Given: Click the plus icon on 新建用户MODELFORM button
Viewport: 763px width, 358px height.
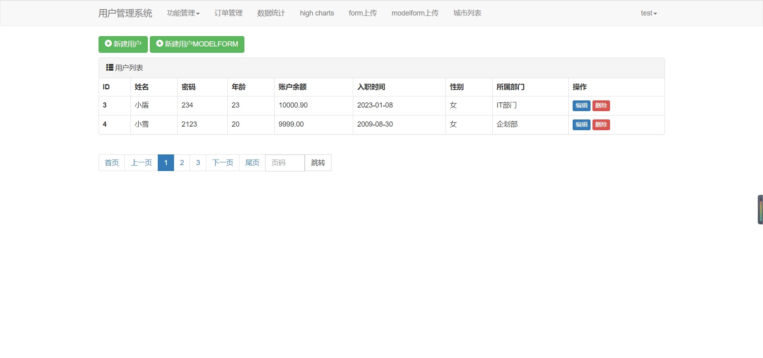Looking at the screenshot, I should point(159,44).
